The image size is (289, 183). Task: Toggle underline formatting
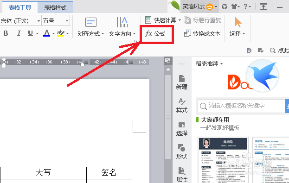point(31,33)
